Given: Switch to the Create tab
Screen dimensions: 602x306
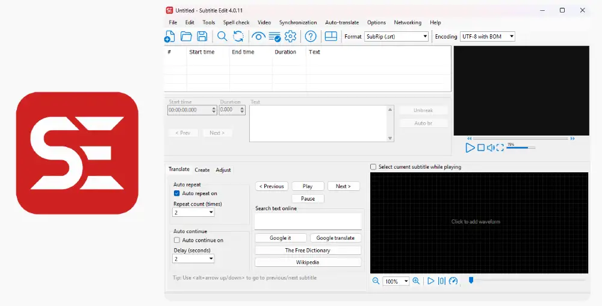Looking at the screenshot, I should (x=202, y=170).
